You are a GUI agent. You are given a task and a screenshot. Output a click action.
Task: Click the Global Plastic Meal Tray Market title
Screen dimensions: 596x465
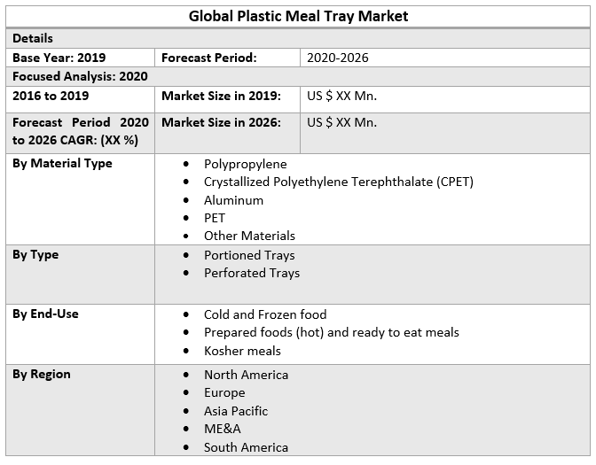[298, 17]
